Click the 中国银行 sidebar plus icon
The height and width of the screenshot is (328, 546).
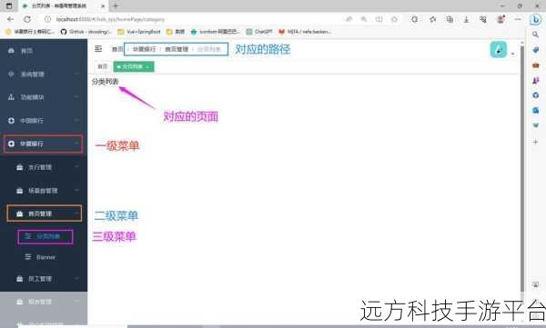point(11,120)
